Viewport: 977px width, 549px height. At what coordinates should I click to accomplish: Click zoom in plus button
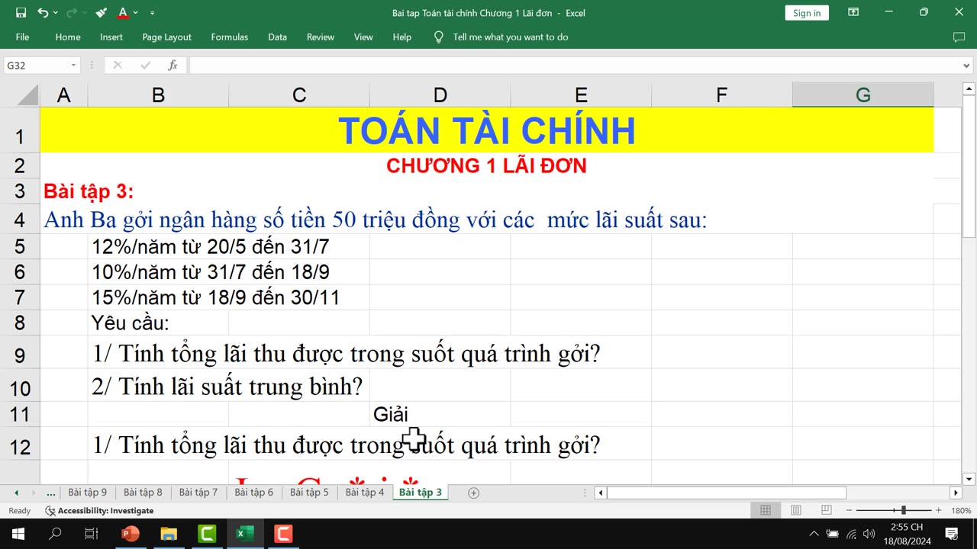tap(939, 510)
